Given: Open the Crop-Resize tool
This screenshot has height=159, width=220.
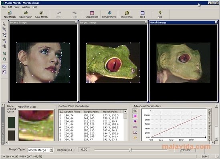Looking at the screenshot, I should tap(92, 15).
